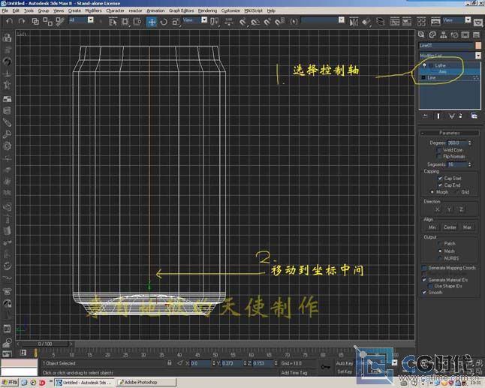Click the Auto Key button

pyautogui.click(x=345, y=363)
